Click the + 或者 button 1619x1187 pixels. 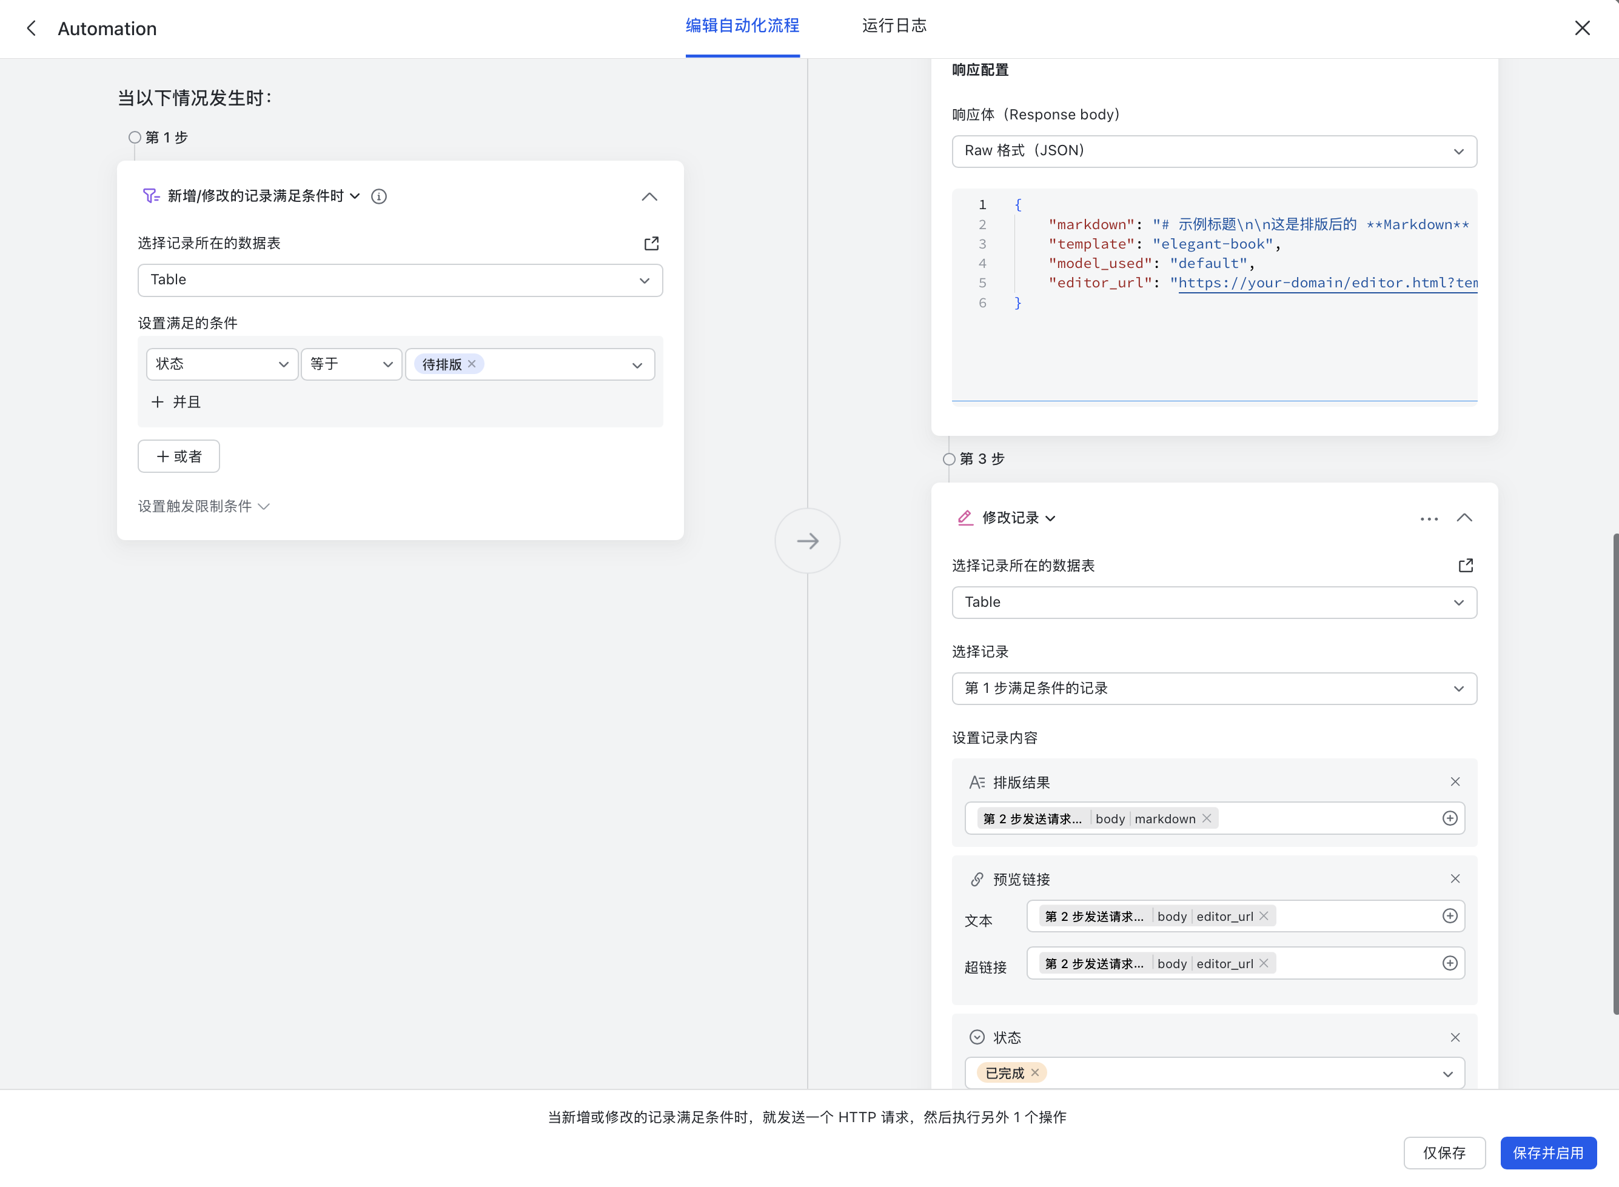[x=178, y=456]
